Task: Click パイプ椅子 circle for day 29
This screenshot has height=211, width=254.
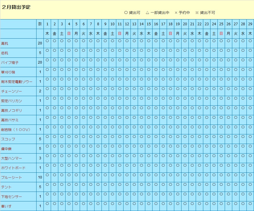Action: coord(250,60)
